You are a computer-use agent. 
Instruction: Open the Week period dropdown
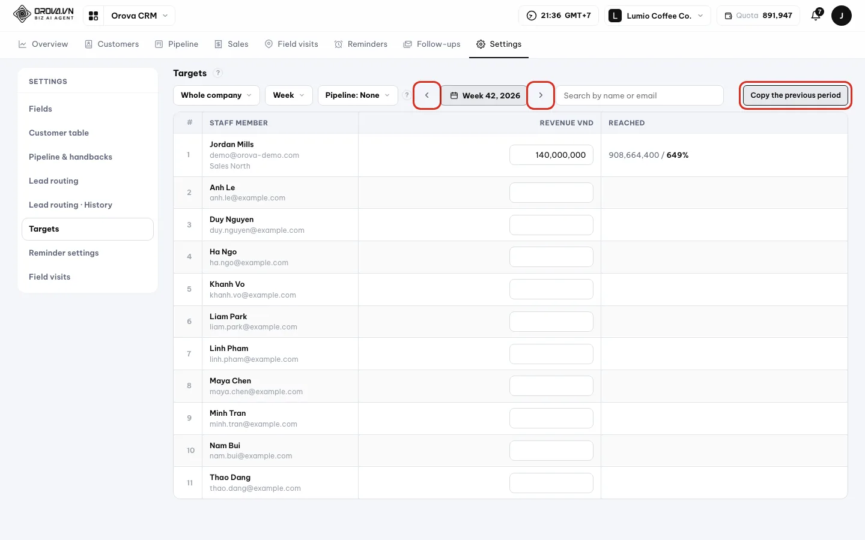click(x=289, y=95)
